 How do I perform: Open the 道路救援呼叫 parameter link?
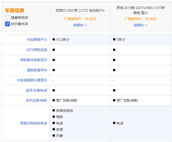(37, 70)
